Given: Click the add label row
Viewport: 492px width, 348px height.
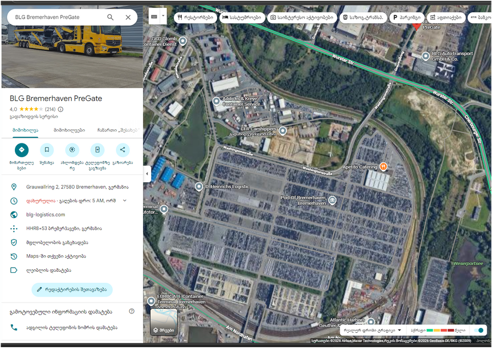Looking at the screenshot, I should pos(72,270).
